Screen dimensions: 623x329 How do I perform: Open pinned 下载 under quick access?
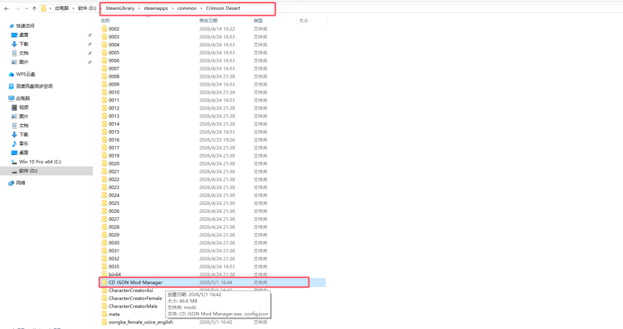point(24,44)
